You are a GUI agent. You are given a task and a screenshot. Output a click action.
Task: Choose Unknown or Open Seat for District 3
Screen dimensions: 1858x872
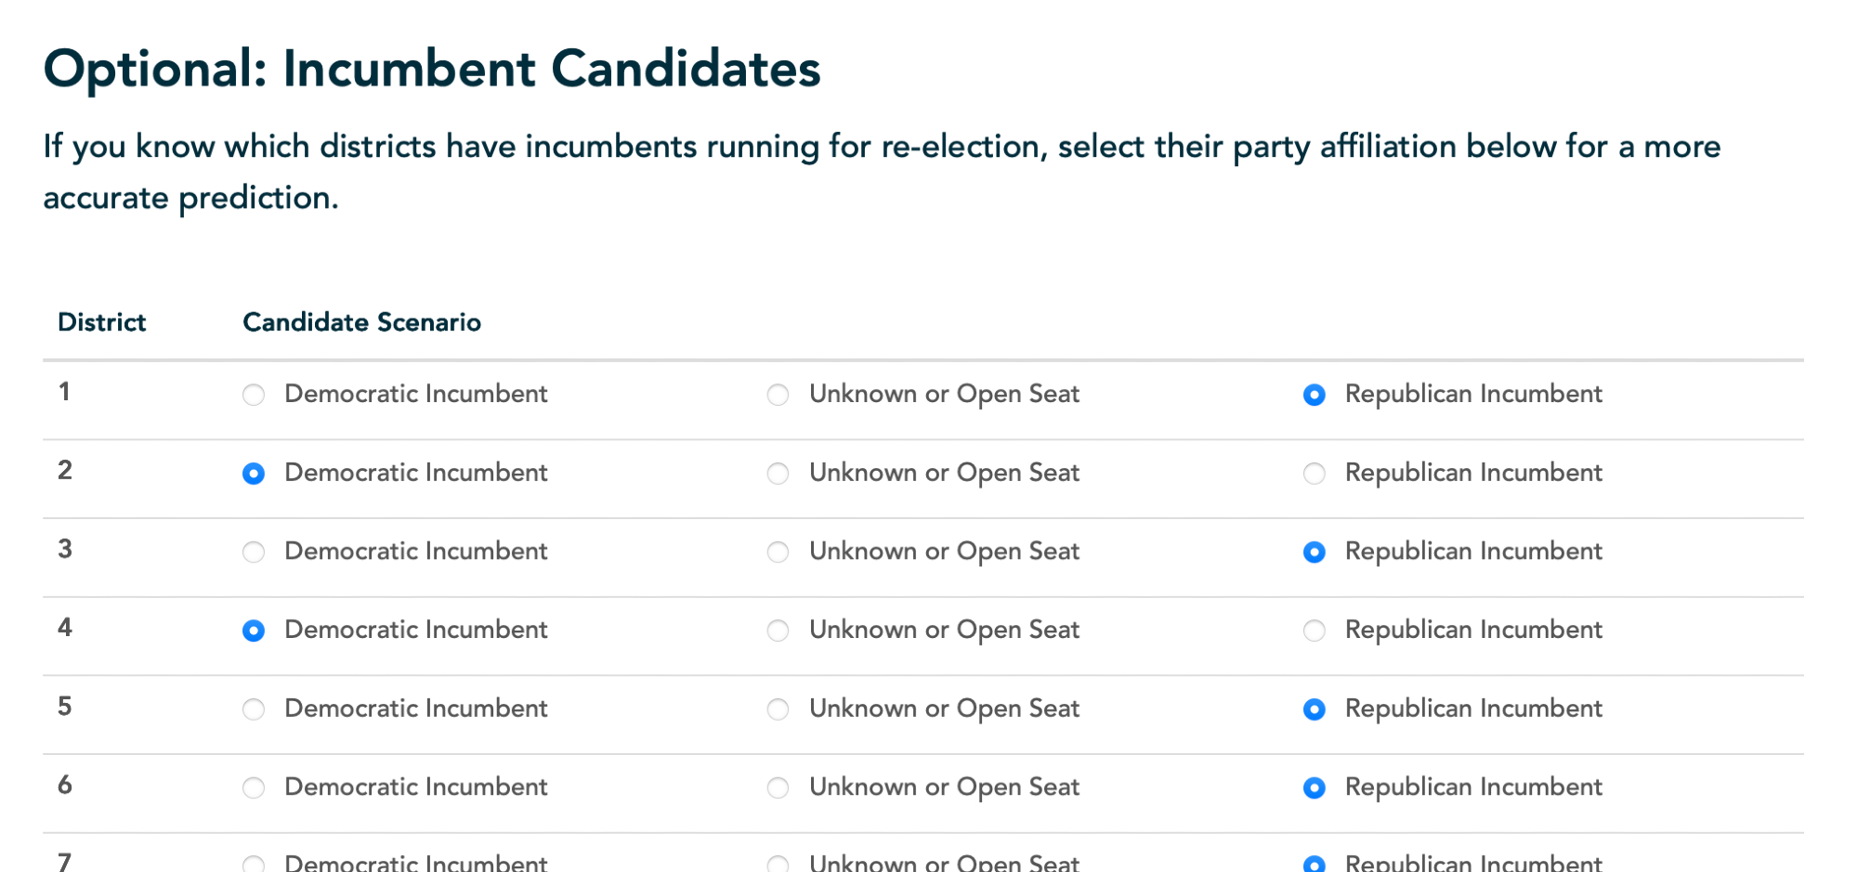(779, 553)
